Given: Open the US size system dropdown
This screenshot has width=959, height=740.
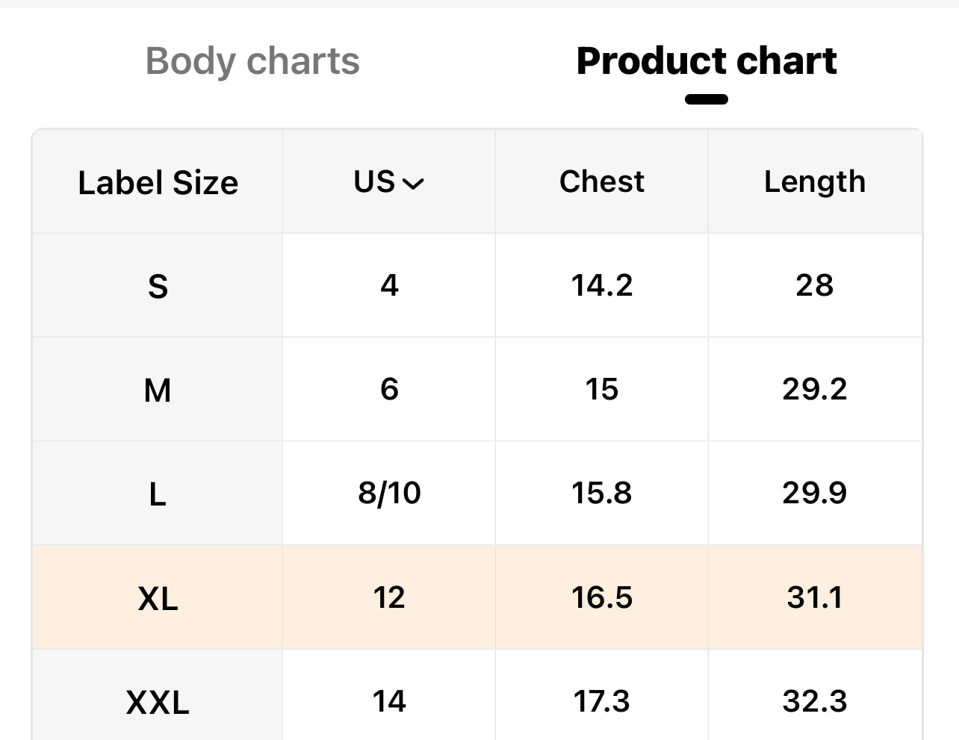Looking at the screenshot, I should pyautogui.click(x=389, y=181).
